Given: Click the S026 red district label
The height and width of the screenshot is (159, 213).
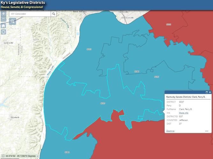Looking at the screenshot, I should (x=169, y=24).
